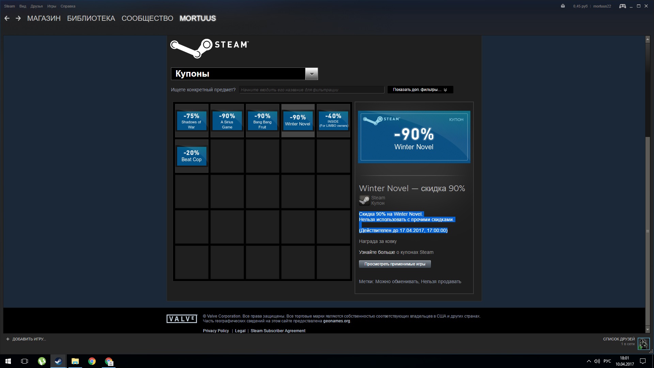Click the Steam taskbar icon
The image size is (654, 368).
(x=58, y=361)
